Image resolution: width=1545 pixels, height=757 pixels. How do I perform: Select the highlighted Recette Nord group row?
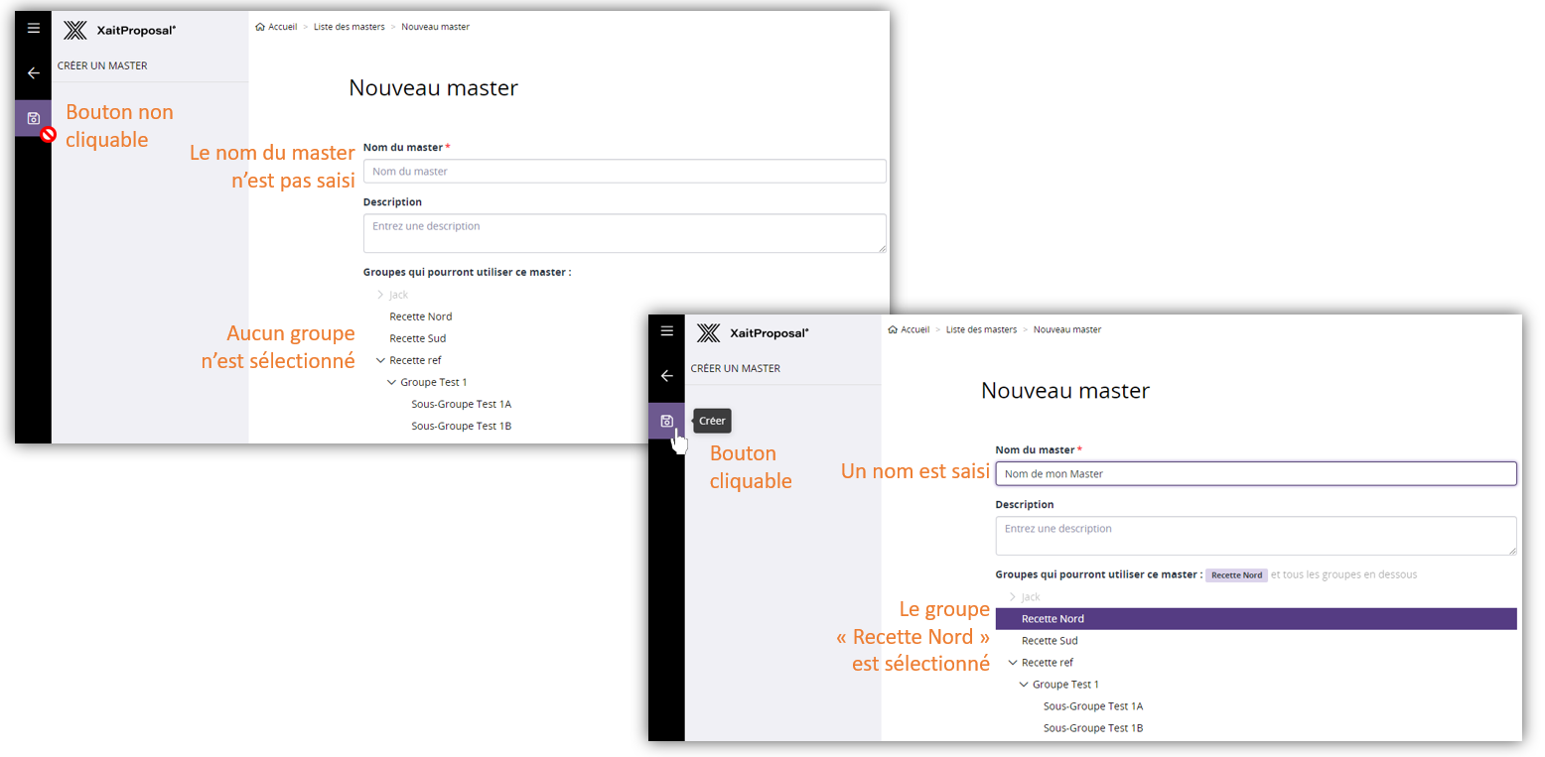(1255, 619)
